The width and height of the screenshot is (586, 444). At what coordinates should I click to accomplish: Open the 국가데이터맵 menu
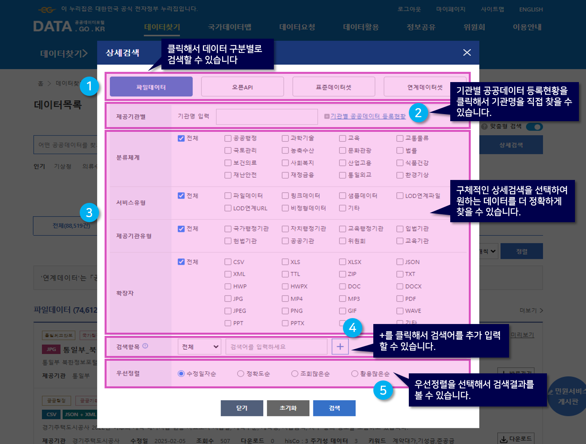click(230, 27)
